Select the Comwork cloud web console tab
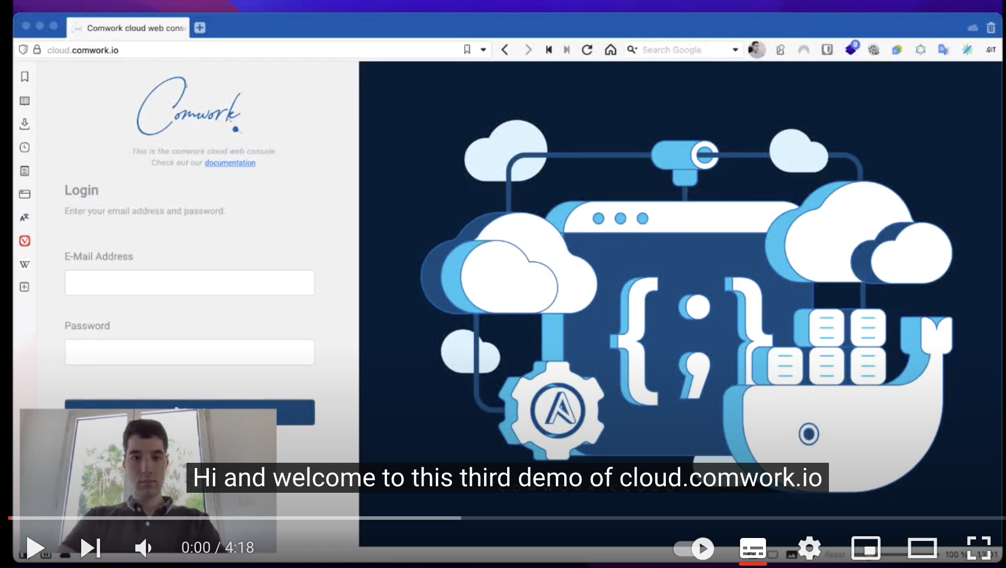The height and width of the screenshot is (568, 1006). (128, 28)
